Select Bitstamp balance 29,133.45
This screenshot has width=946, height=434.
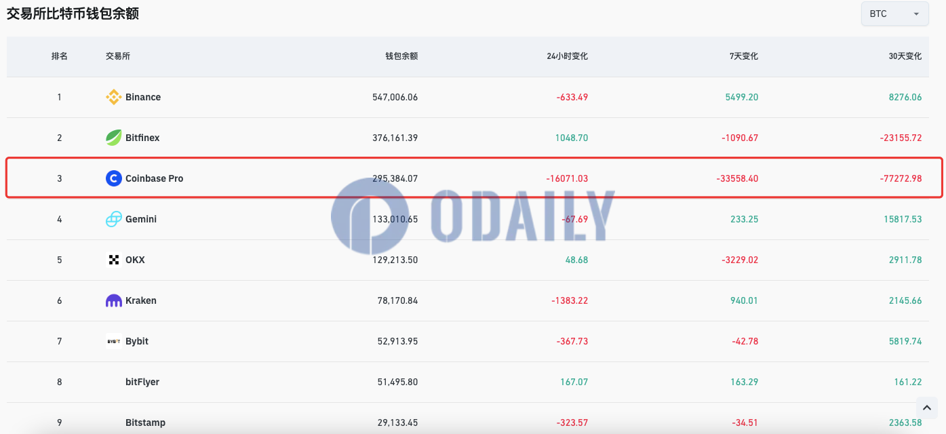click(x=398, y=422)
